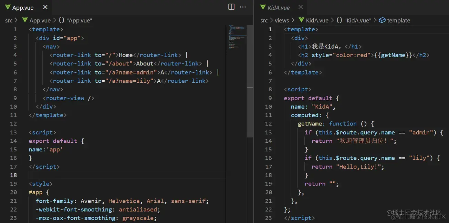
Task: Click the h1 我是KidA。 heading text
Action: [x=326, y=47]
